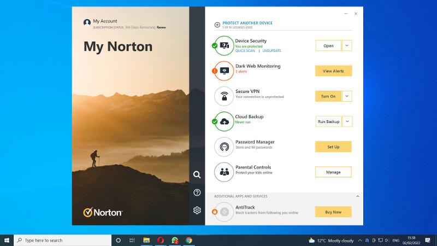This screenshot has height=246, width=437.
Task: Select the Device Security icon
Action: [225, 45]
